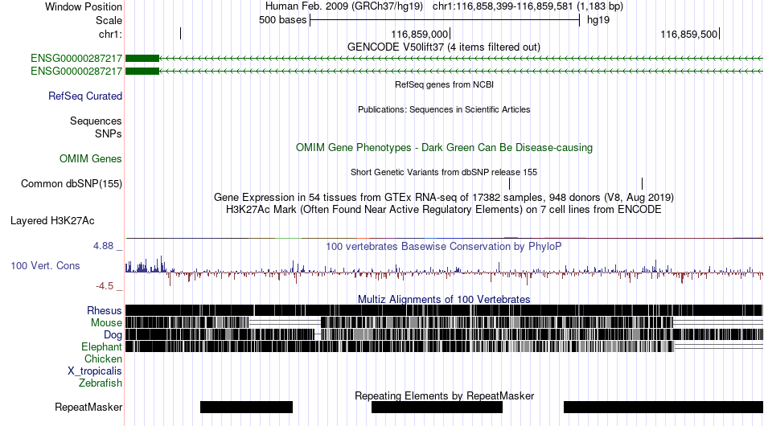Open Short Genetic Variants from dbSNP title
The image size is (764, 426).
tap(444, 172)
